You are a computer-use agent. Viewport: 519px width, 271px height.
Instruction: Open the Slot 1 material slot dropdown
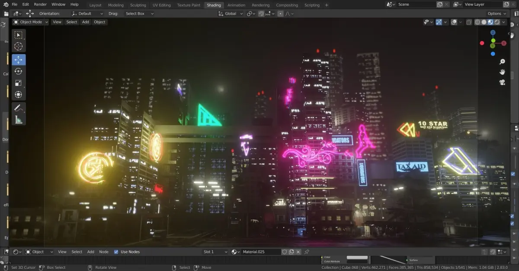point(216,252)
